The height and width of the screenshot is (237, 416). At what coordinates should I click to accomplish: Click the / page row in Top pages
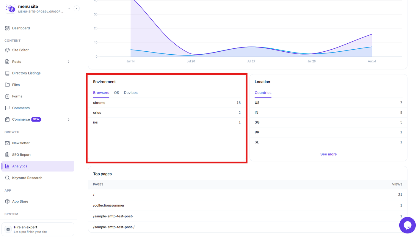click(248, 195)
